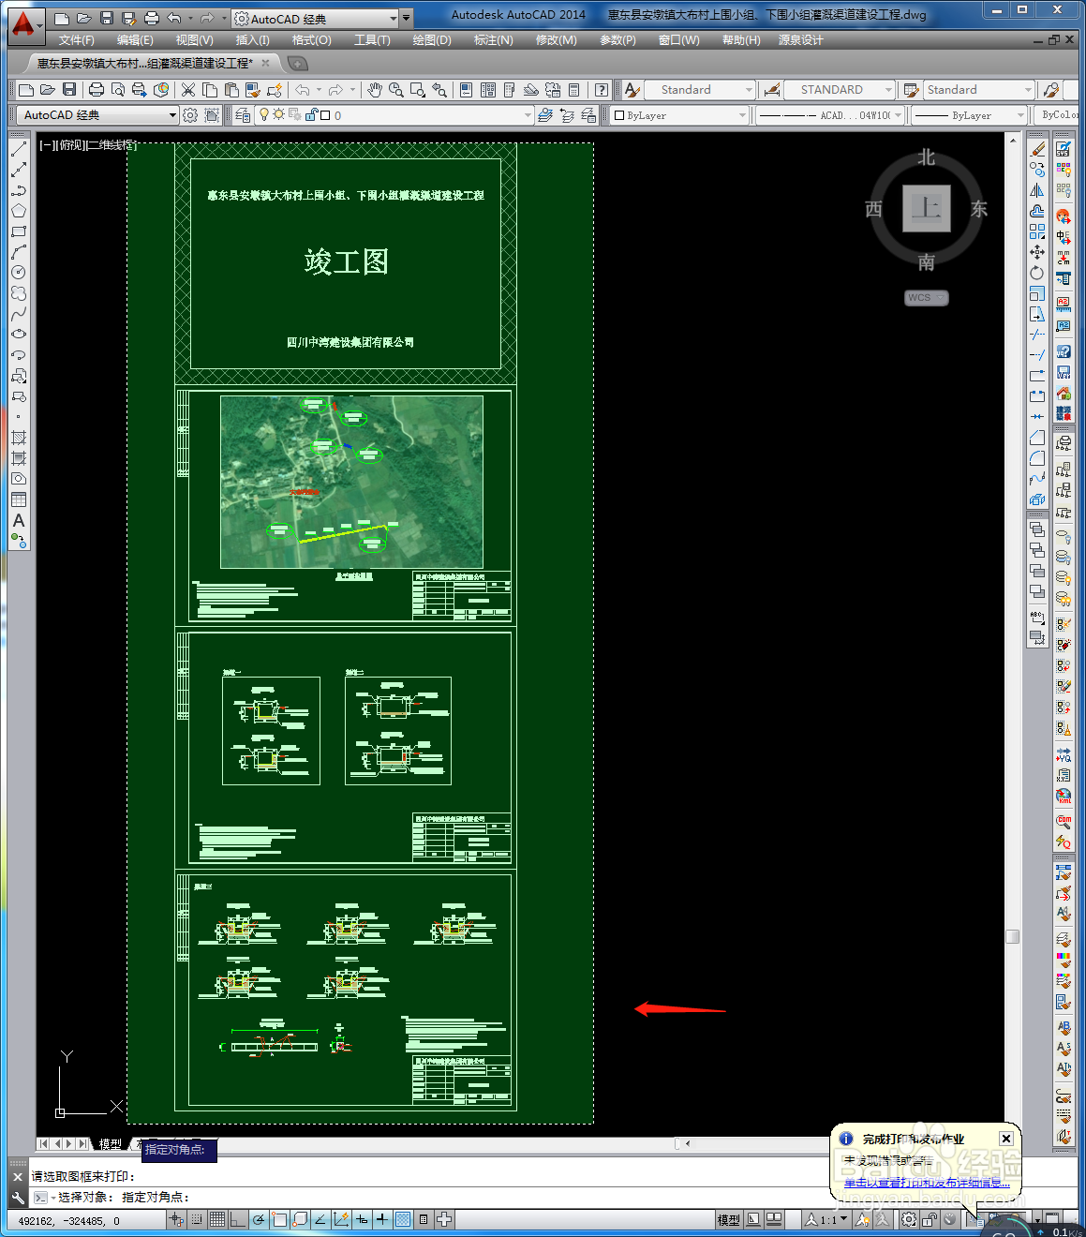The height and width of the screenshot is (1237, 1086).
Task: Switch to the 模型 layout tab
Action: click(x=111, y=1144)
